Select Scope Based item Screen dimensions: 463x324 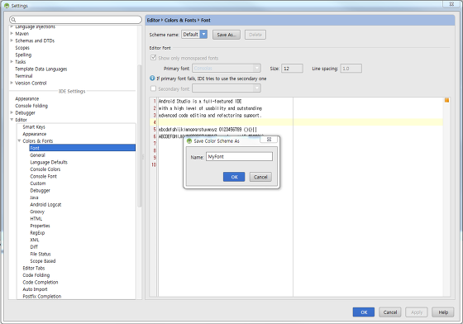point(43,261)
